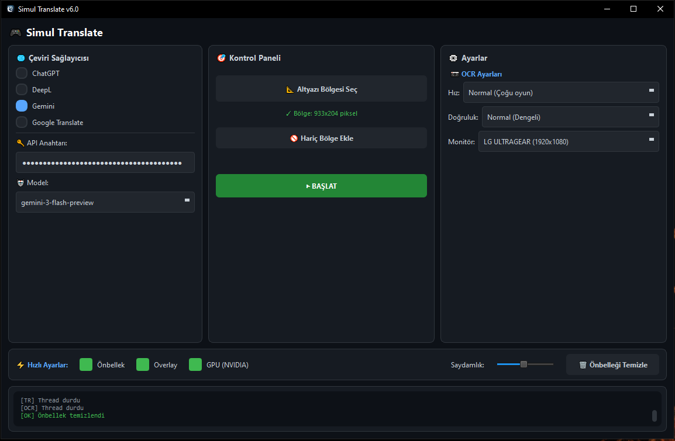Click the lightning icon beside Hızlı Ayarlar
This screenshot has width=675, height=441.
20,365
